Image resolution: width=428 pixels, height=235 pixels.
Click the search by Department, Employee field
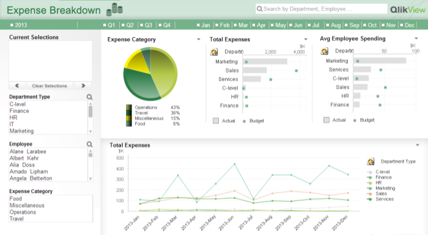322,9
